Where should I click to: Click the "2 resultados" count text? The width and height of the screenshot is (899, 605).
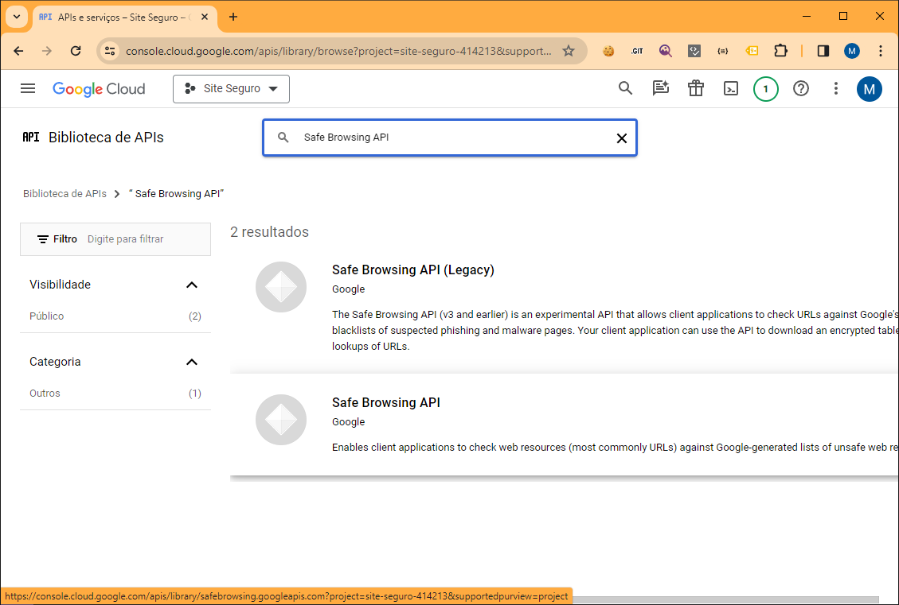click(x=269, y=232)
